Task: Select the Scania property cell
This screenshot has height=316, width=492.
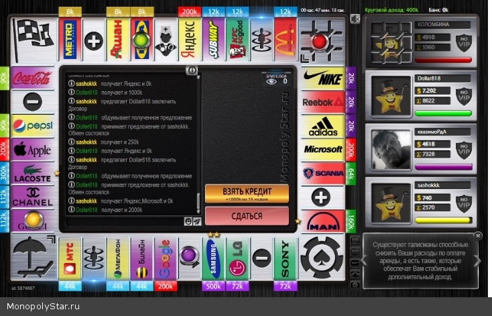Action: pyautogui.click(x=323, y=173)
